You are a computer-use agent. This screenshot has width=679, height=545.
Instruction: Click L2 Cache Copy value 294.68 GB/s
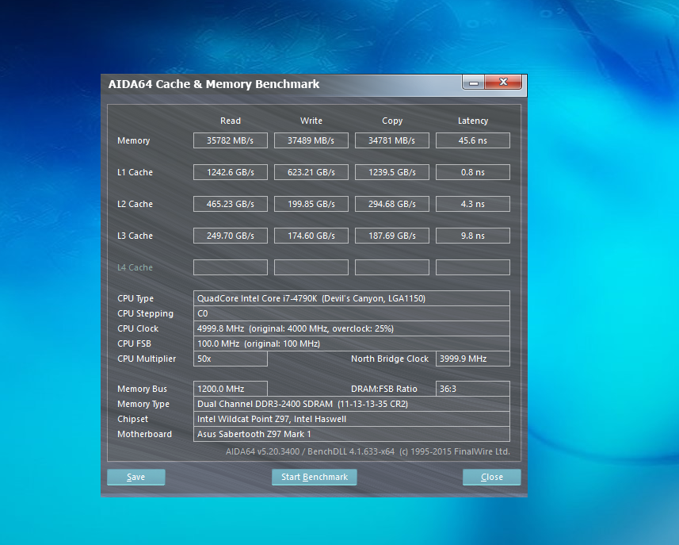(392, 204)
